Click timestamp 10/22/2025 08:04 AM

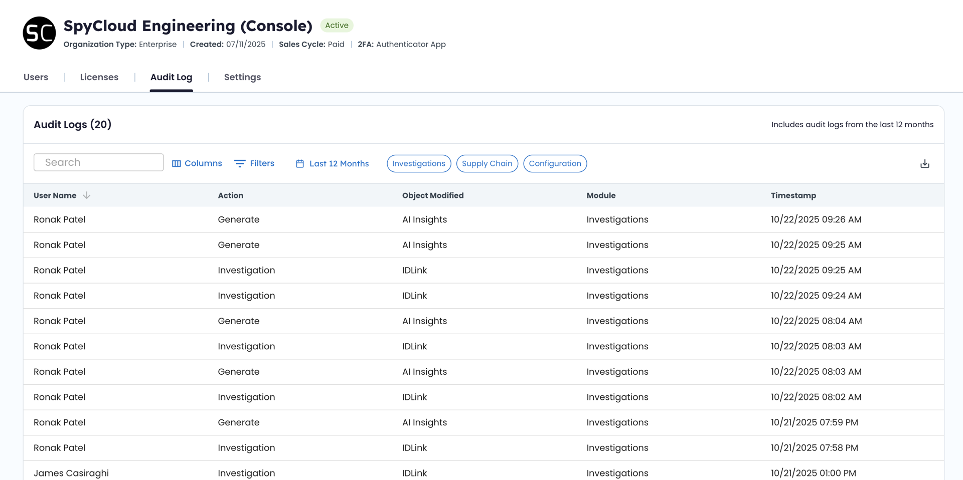[x=817, y=321]
